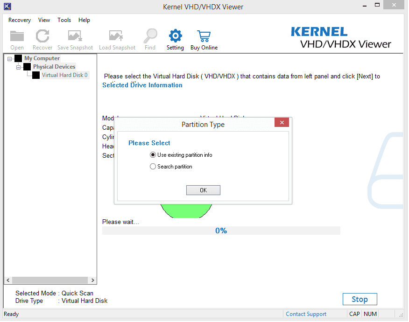The image size is (409, 322).
Task: Open the Recovery menu
Action: point(20,20)
